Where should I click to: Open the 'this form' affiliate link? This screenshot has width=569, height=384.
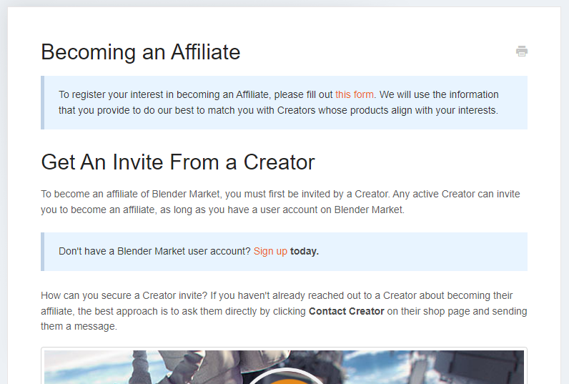(x=354, y=94)
